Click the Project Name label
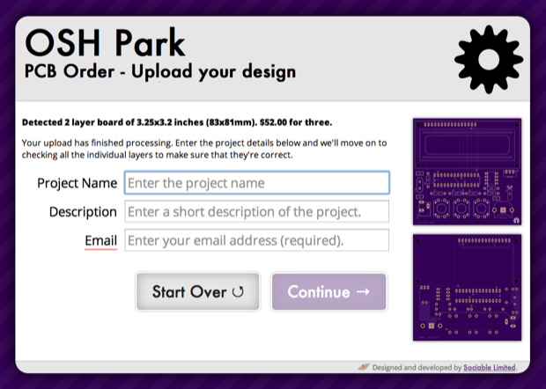Viewport: 546px width, 389px height. pos(77,183)
